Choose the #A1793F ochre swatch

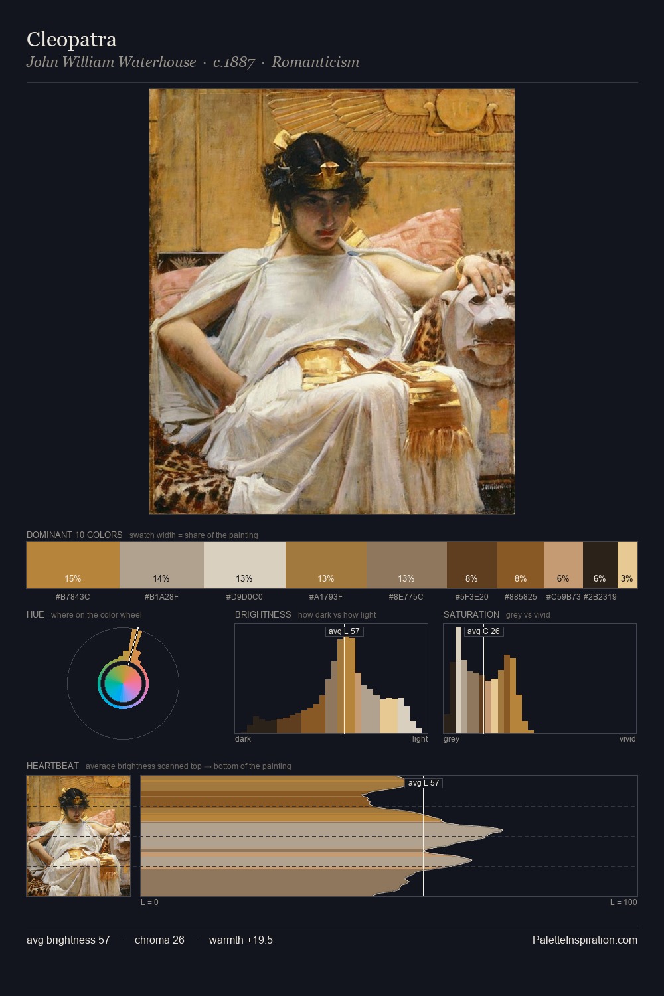click(326, 565)
